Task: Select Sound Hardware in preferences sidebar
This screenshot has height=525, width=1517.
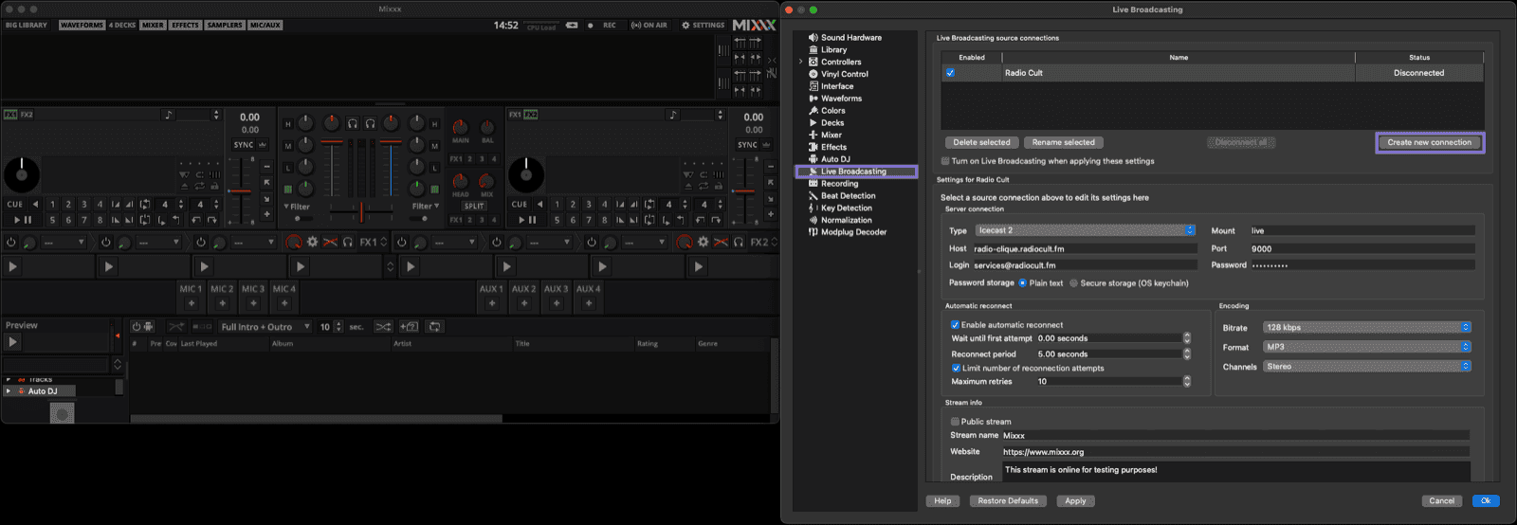Action: (850, 38)
